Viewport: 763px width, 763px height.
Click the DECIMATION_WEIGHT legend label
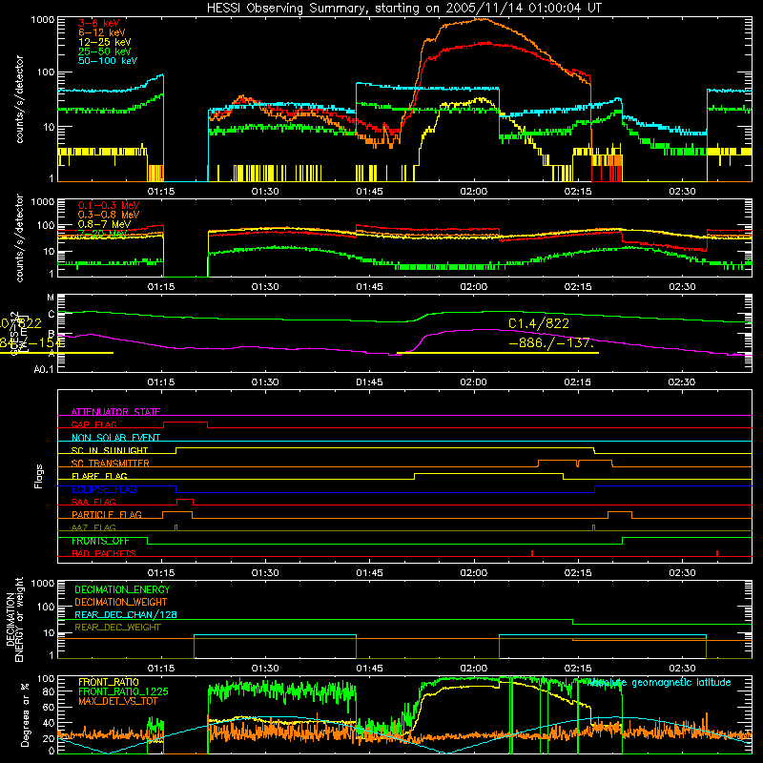tap(121, 602)
